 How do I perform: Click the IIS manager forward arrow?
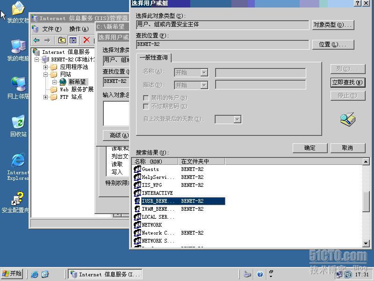pos(47,40)
